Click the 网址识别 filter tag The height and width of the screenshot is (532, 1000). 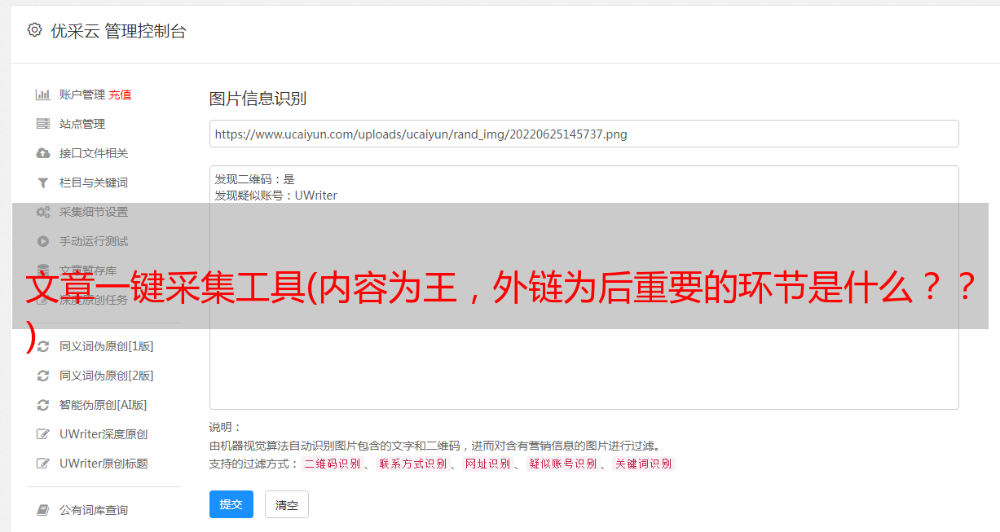[x=487, y=464]
